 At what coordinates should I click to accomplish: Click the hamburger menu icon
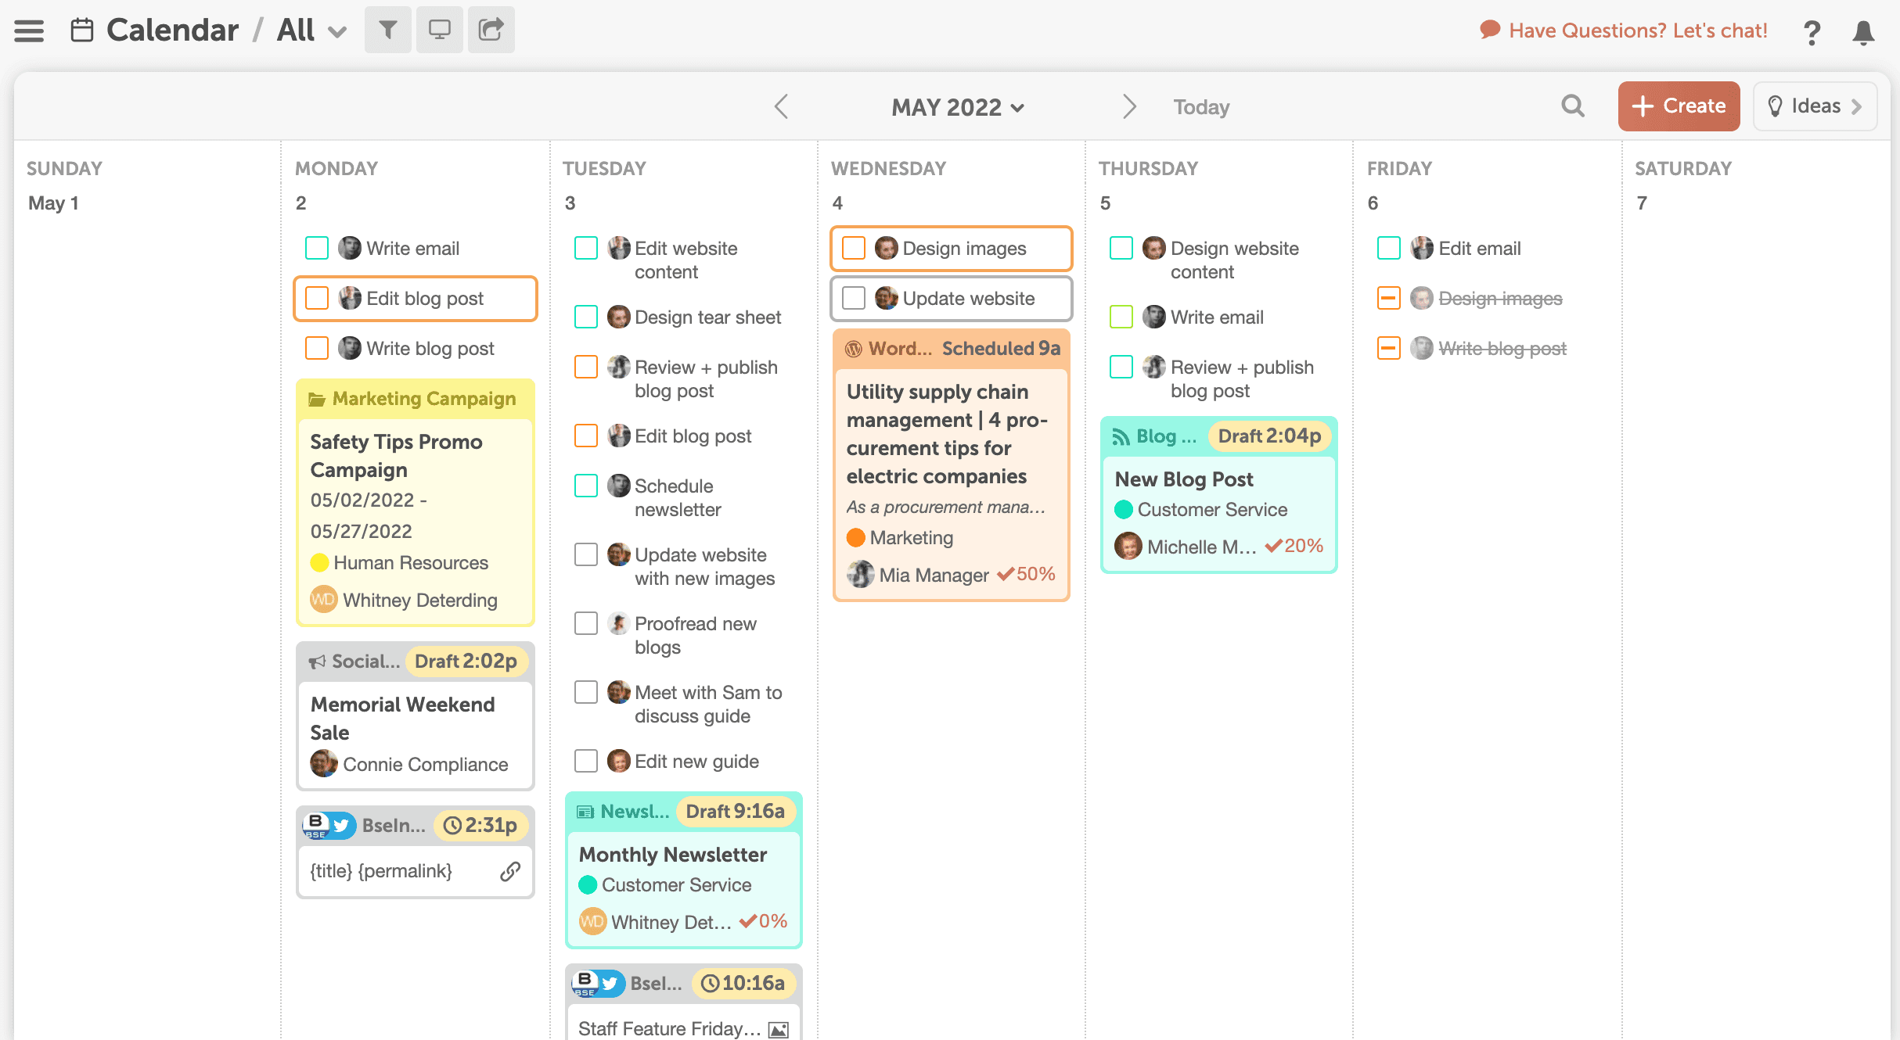tap(30, 28)
